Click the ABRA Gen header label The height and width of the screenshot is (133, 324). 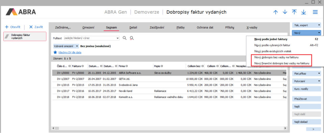pyautogui.click(x=116, y=12)
